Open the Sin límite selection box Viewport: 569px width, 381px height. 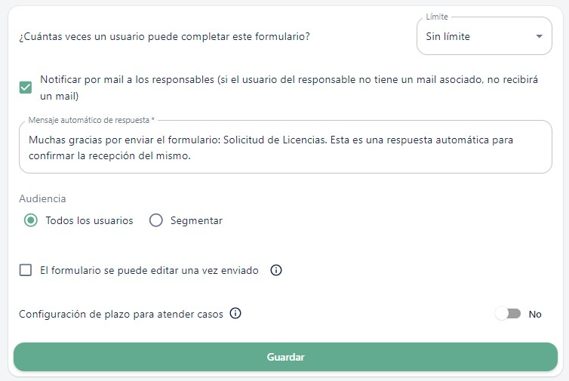point(484,36)
